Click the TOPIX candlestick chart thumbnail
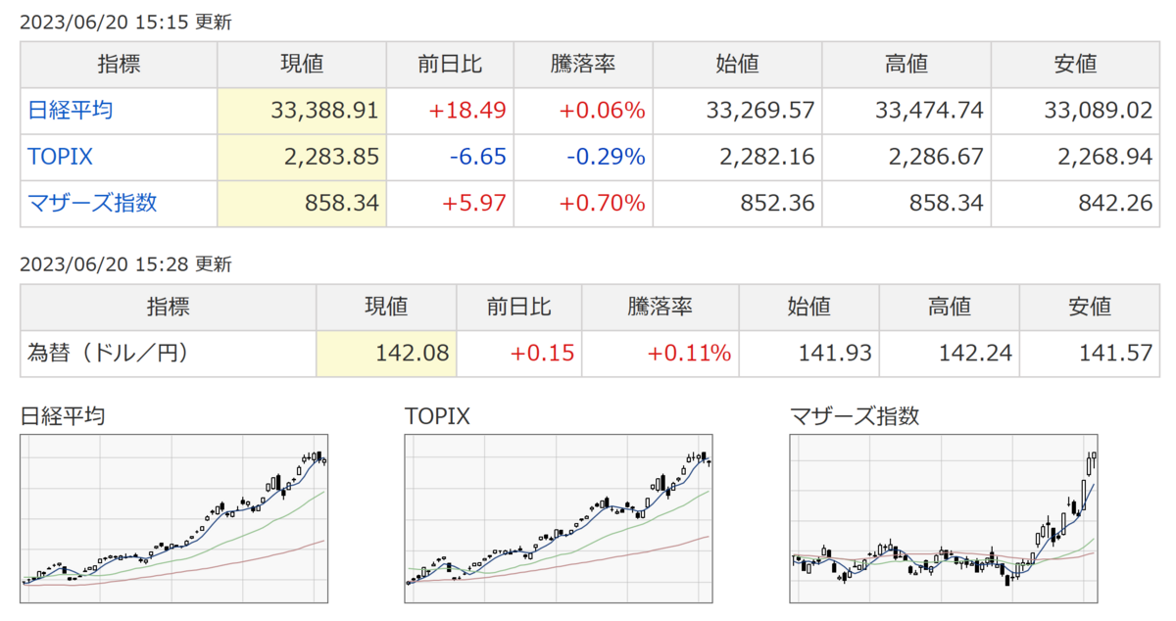This screenshot has width=1176, height=621. (x=558, y=518)
